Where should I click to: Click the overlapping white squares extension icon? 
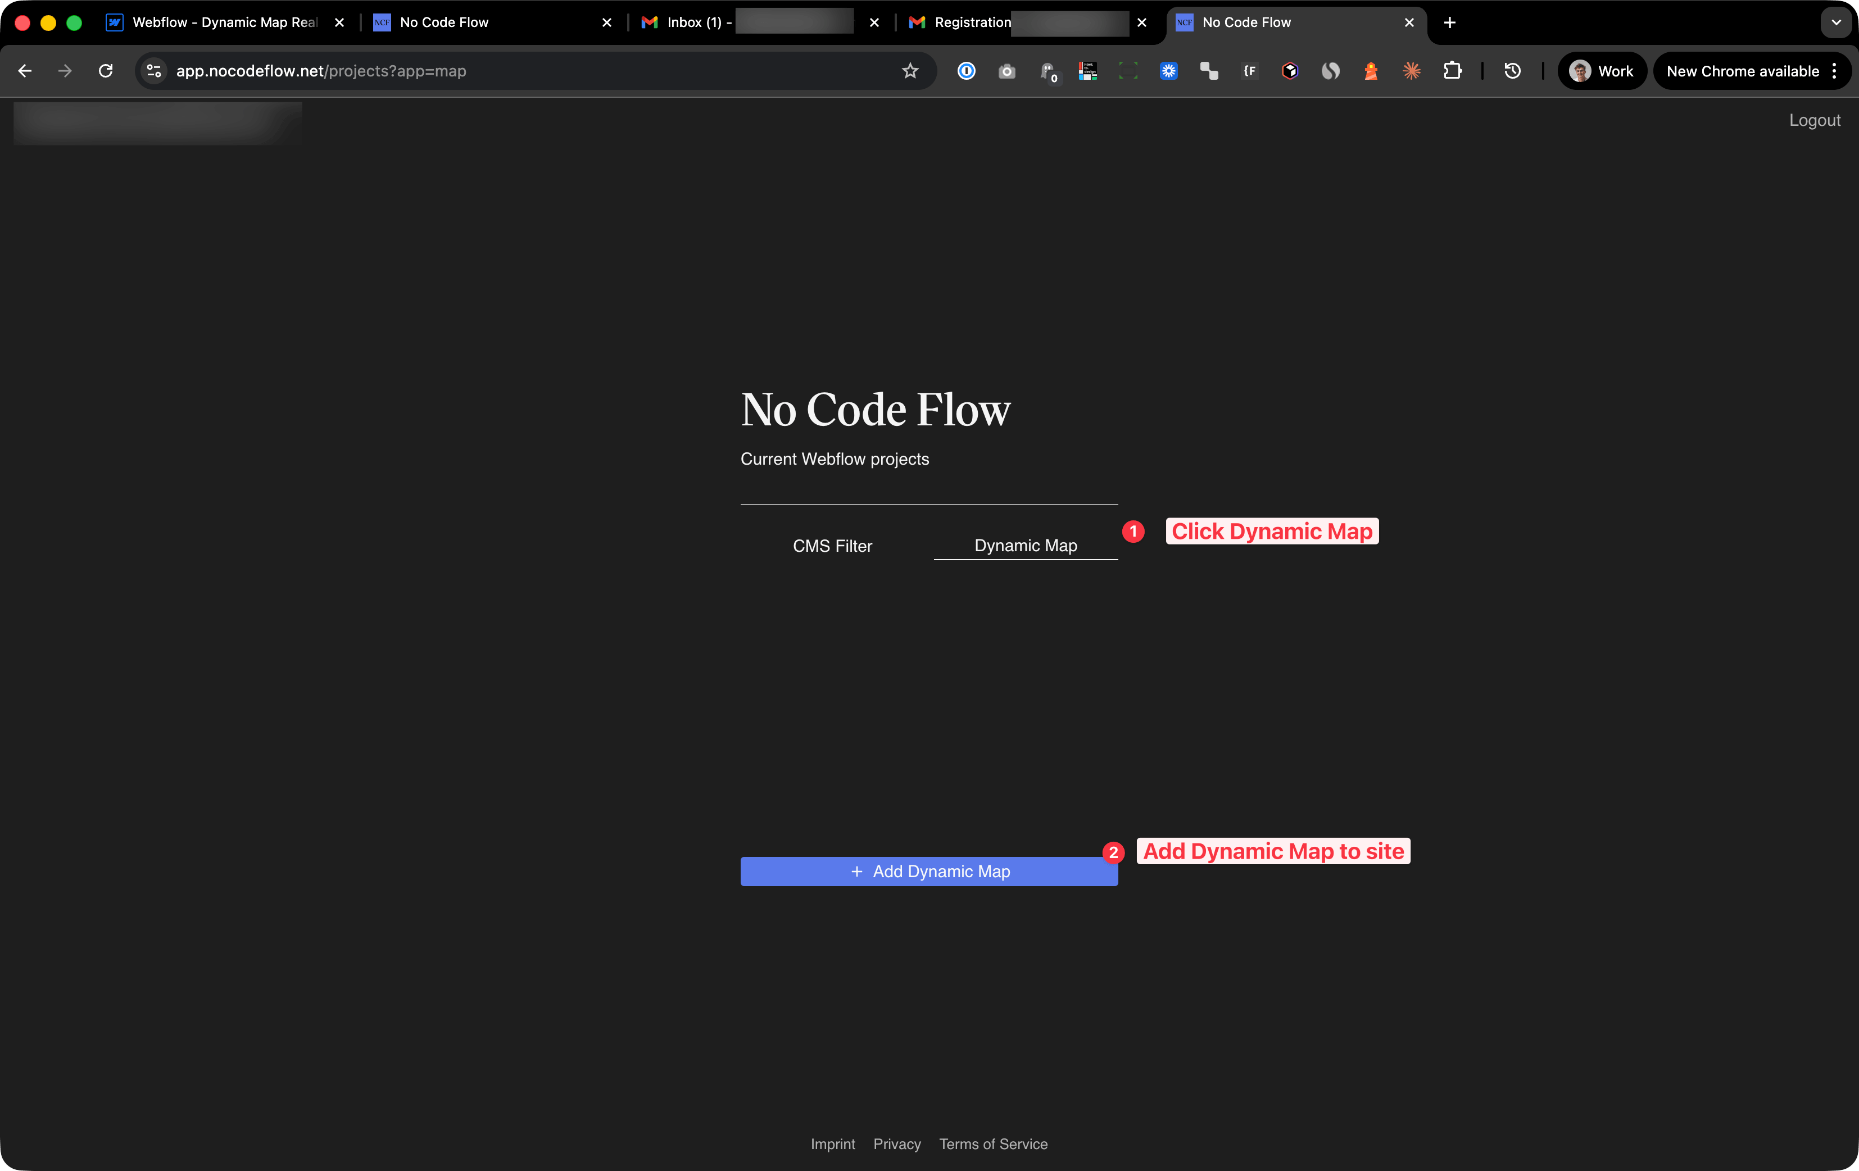pos(1209,71)
